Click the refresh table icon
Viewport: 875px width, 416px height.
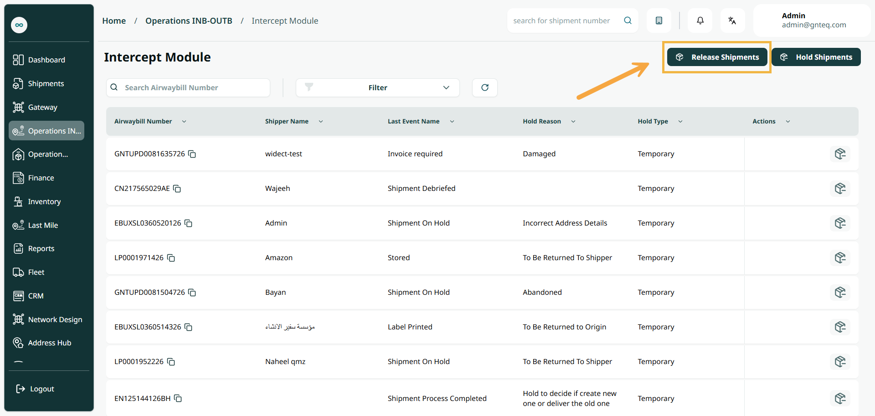point(485,87)
